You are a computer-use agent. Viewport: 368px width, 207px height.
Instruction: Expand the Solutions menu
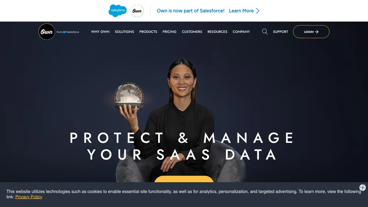coord(124,32)
